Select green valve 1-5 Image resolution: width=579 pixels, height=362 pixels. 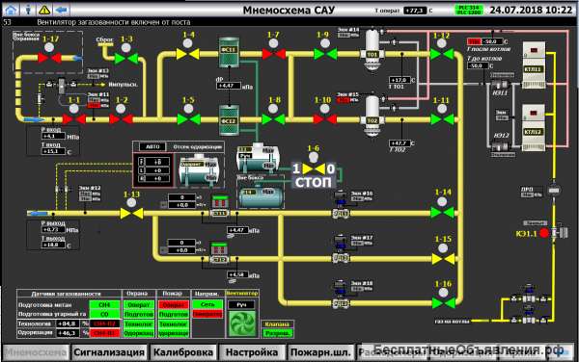[x=188, y=119]
